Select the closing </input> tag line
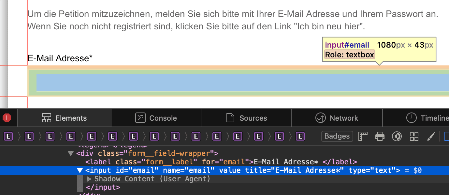449x195 pixels. [x=103, y=187]
